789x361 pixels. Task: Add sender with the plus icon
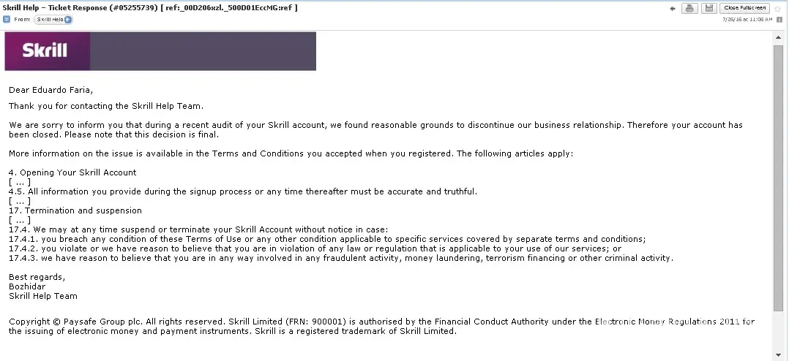point(69,20)
